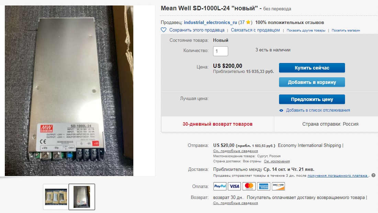378x213 pixels.
Task: Click the Купить сейчас button
Action: pyautogui.click(x=312, y=68)
